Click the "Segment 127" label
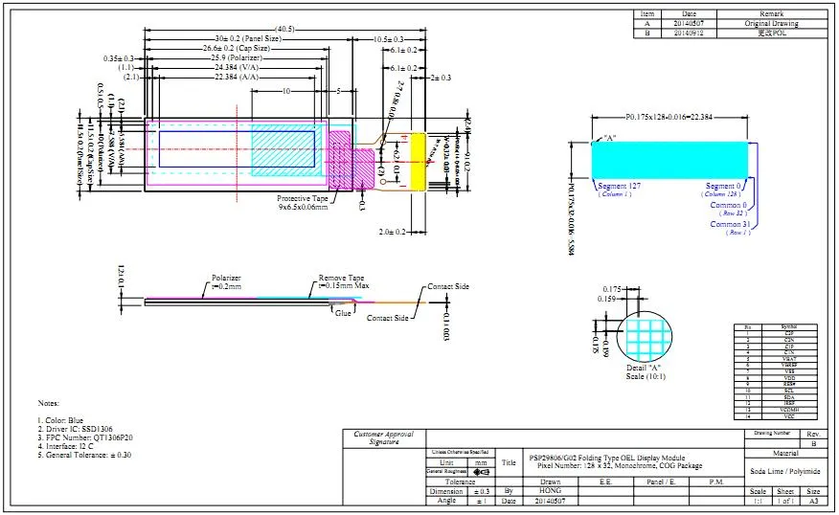The height and width of the screenshot is (515, 839). click(619, 186)
